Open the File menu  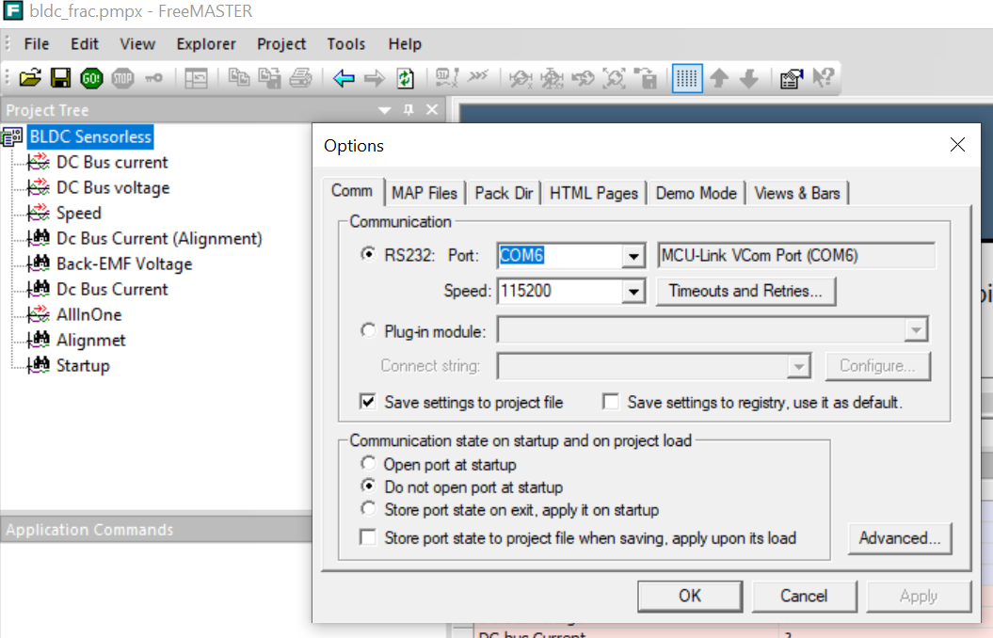(36, 44)
